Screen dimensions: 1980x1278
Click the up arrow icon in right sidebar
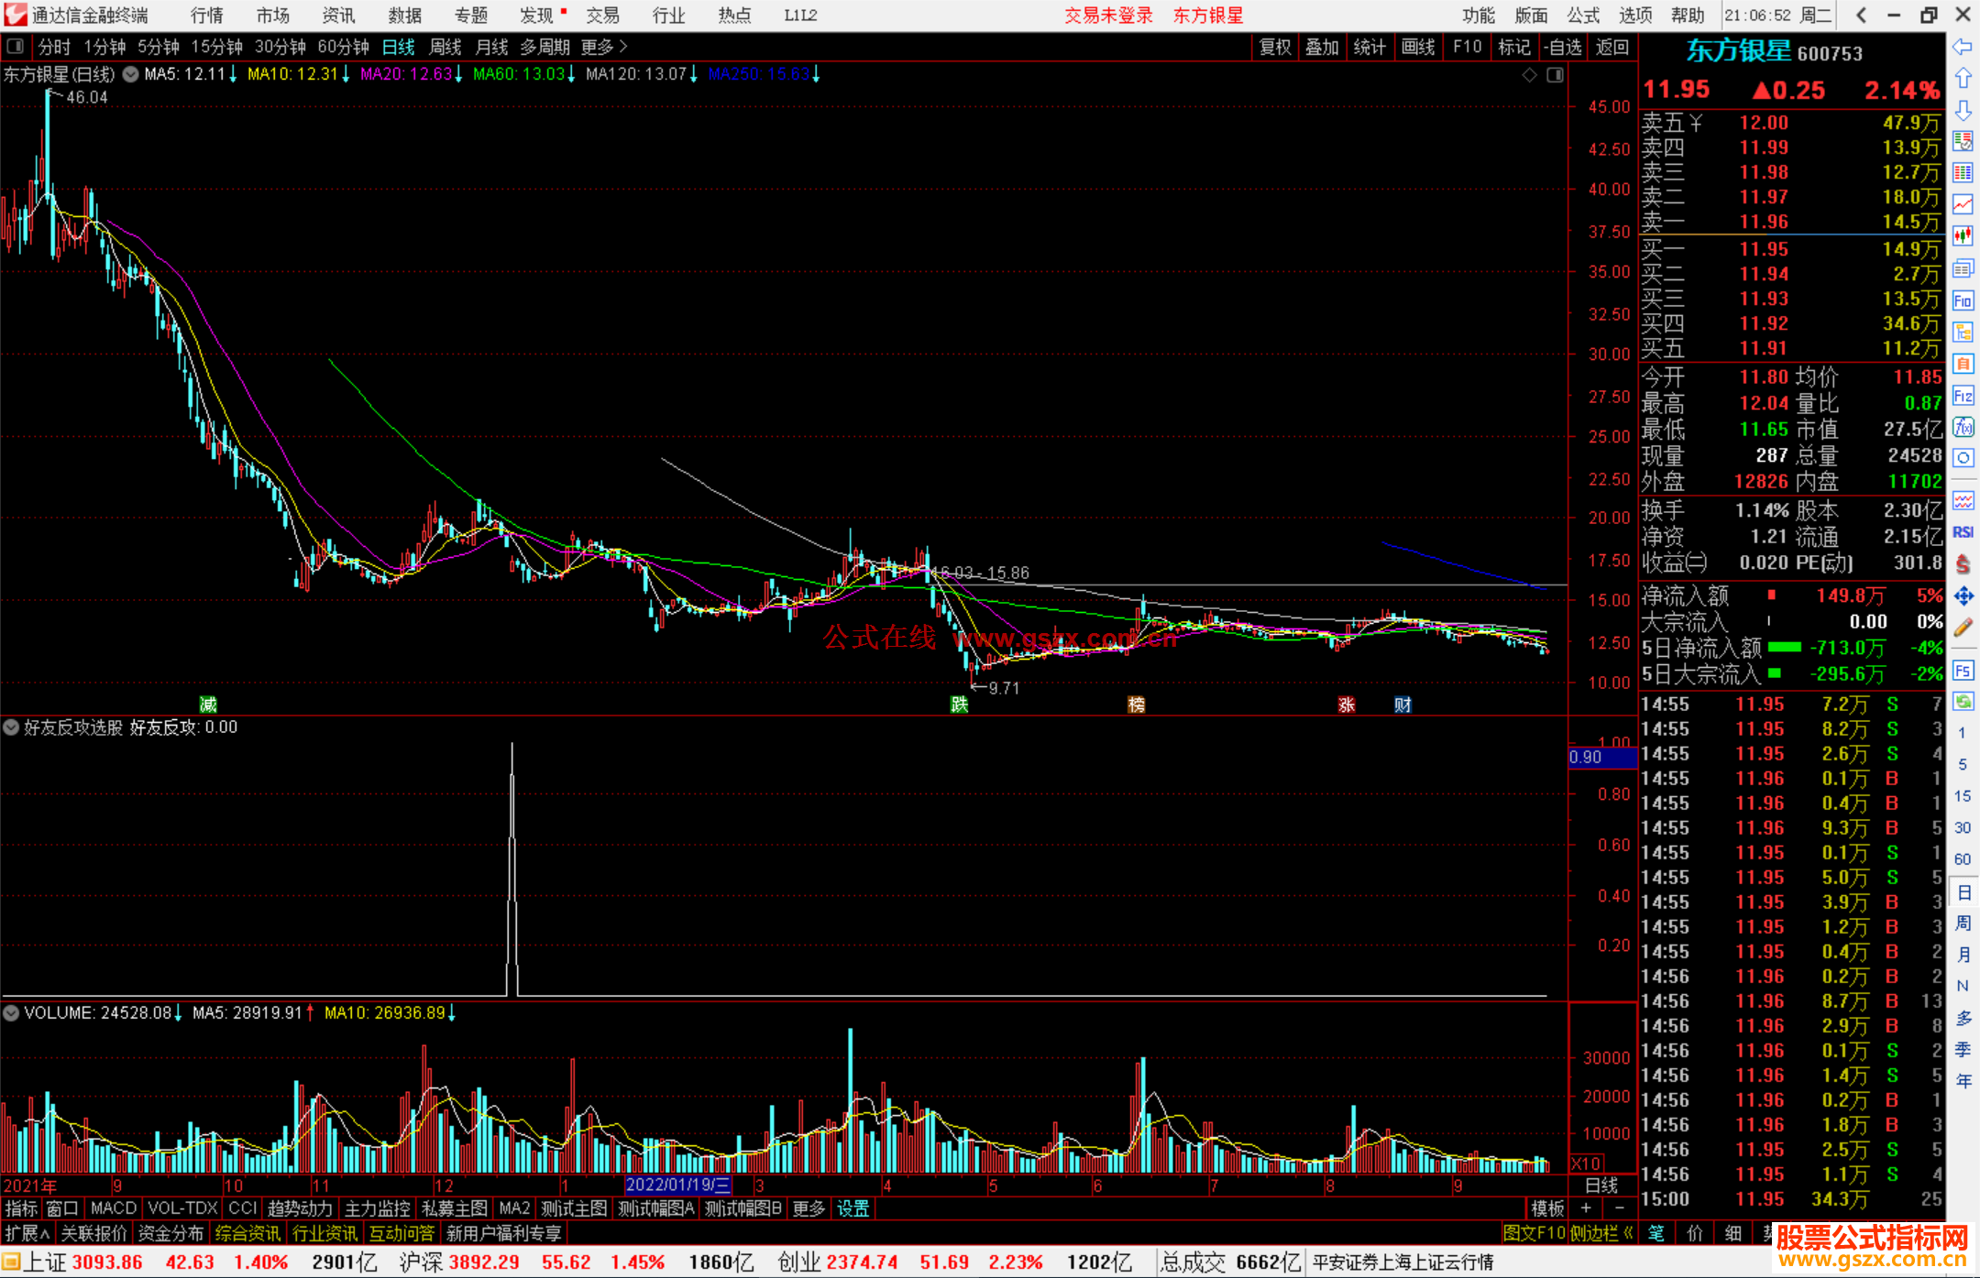pos(1963,79)
